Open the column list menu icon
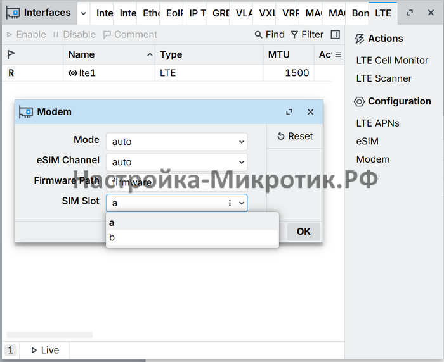 click(x=338, y=54)
